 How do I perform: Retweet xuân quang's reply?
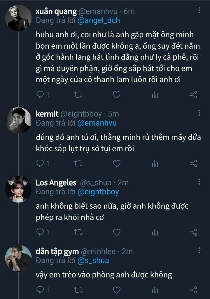[79, 95]
